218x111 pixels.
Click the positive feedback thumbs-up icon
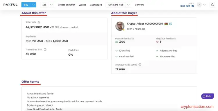pyautogui.click(x=117, y=42)
